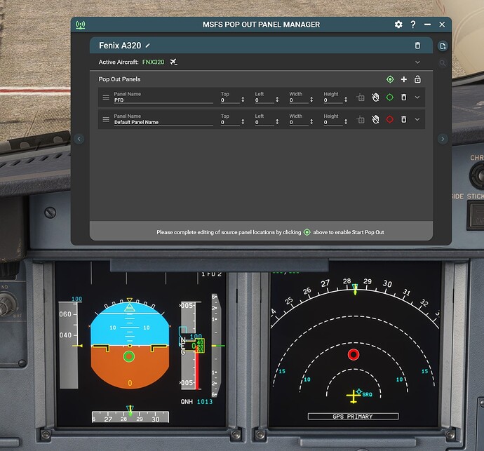Image resolution: width=484 pixels, height=451 pixels.
Task: Click red circle marker on navigation display
Action: [x=354, y=354]
